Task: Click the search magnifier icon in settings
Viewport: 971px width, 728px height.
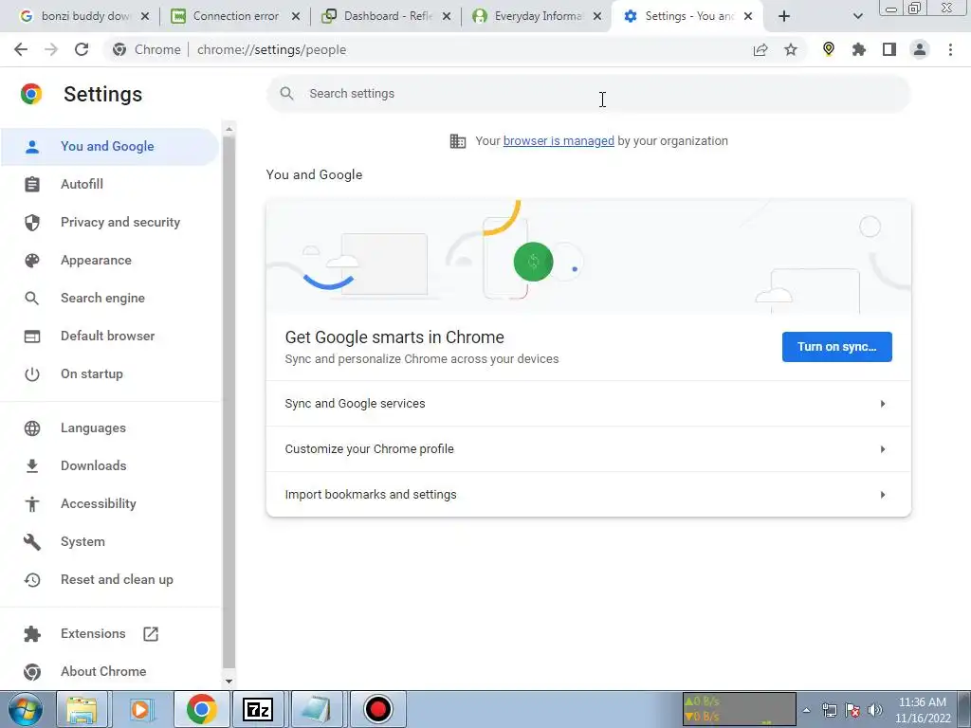Action: [286, 94]
